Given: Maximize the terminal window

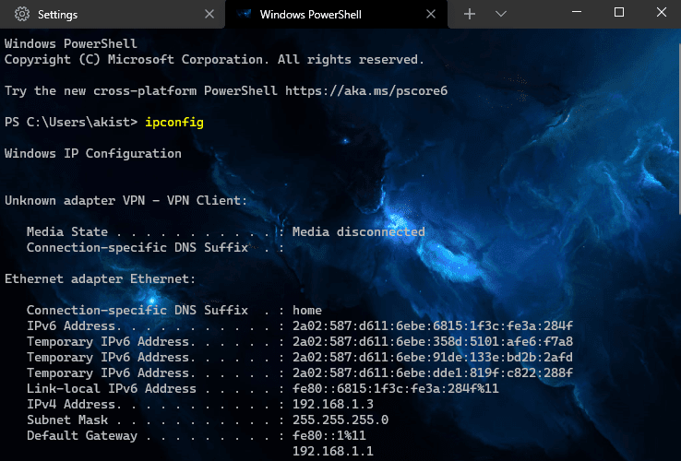Looking at the screenshot, I should (x=619, y=12).
